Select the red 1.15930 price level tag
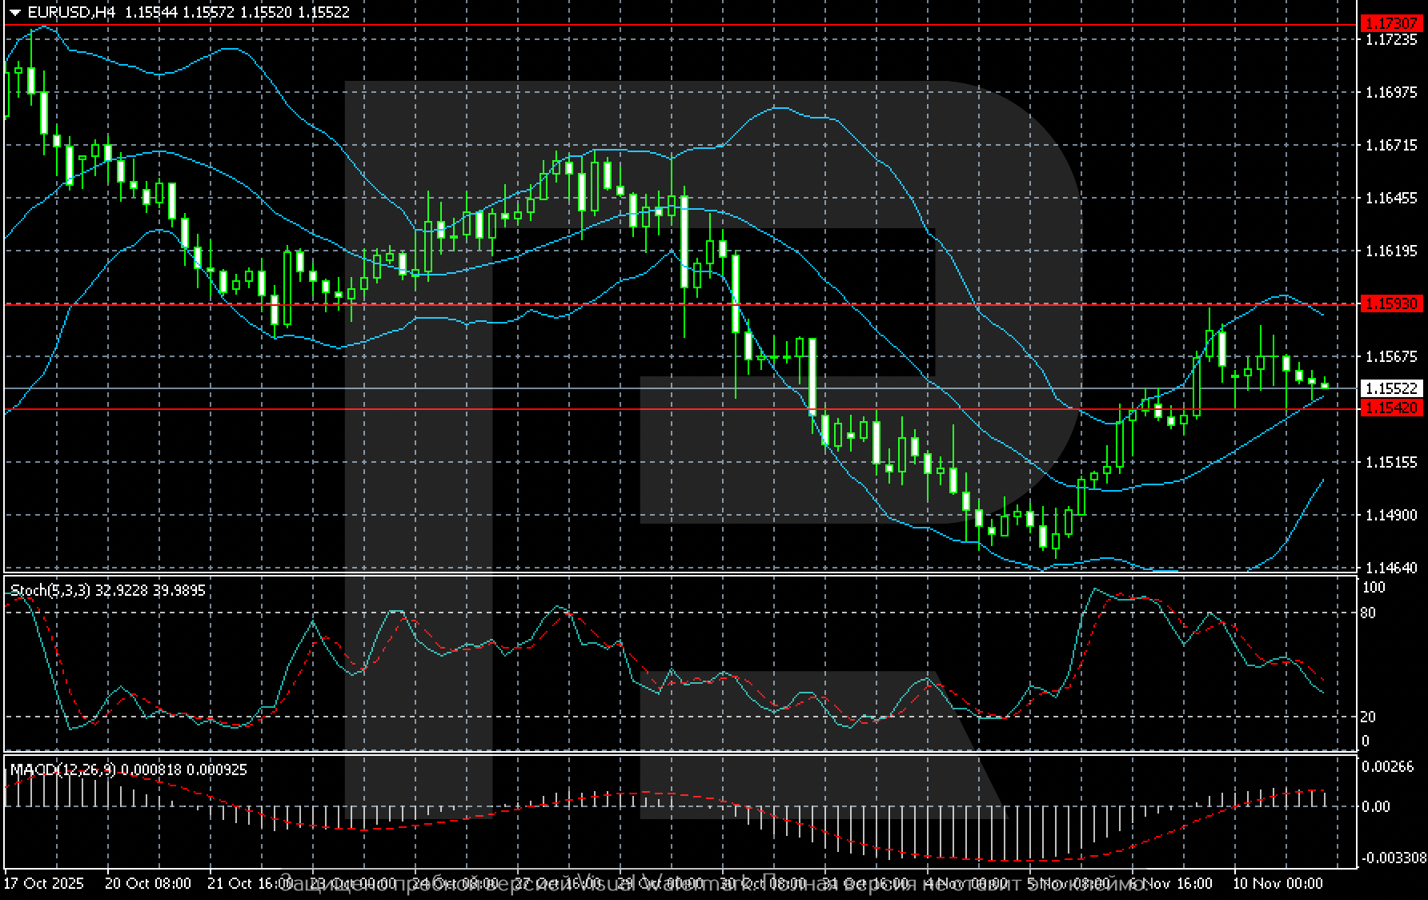 1391,304
